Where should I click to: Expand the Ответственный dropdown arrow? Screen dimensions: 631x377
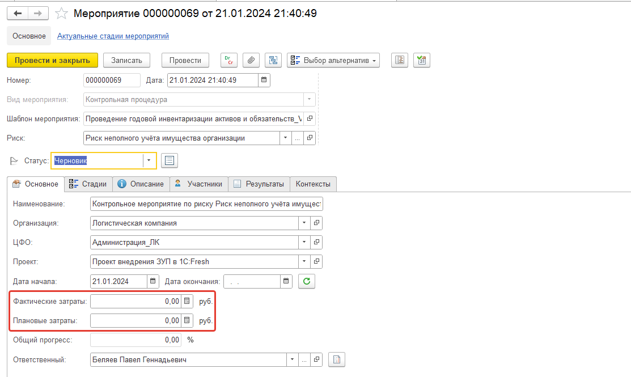click(x=292, y=359)
